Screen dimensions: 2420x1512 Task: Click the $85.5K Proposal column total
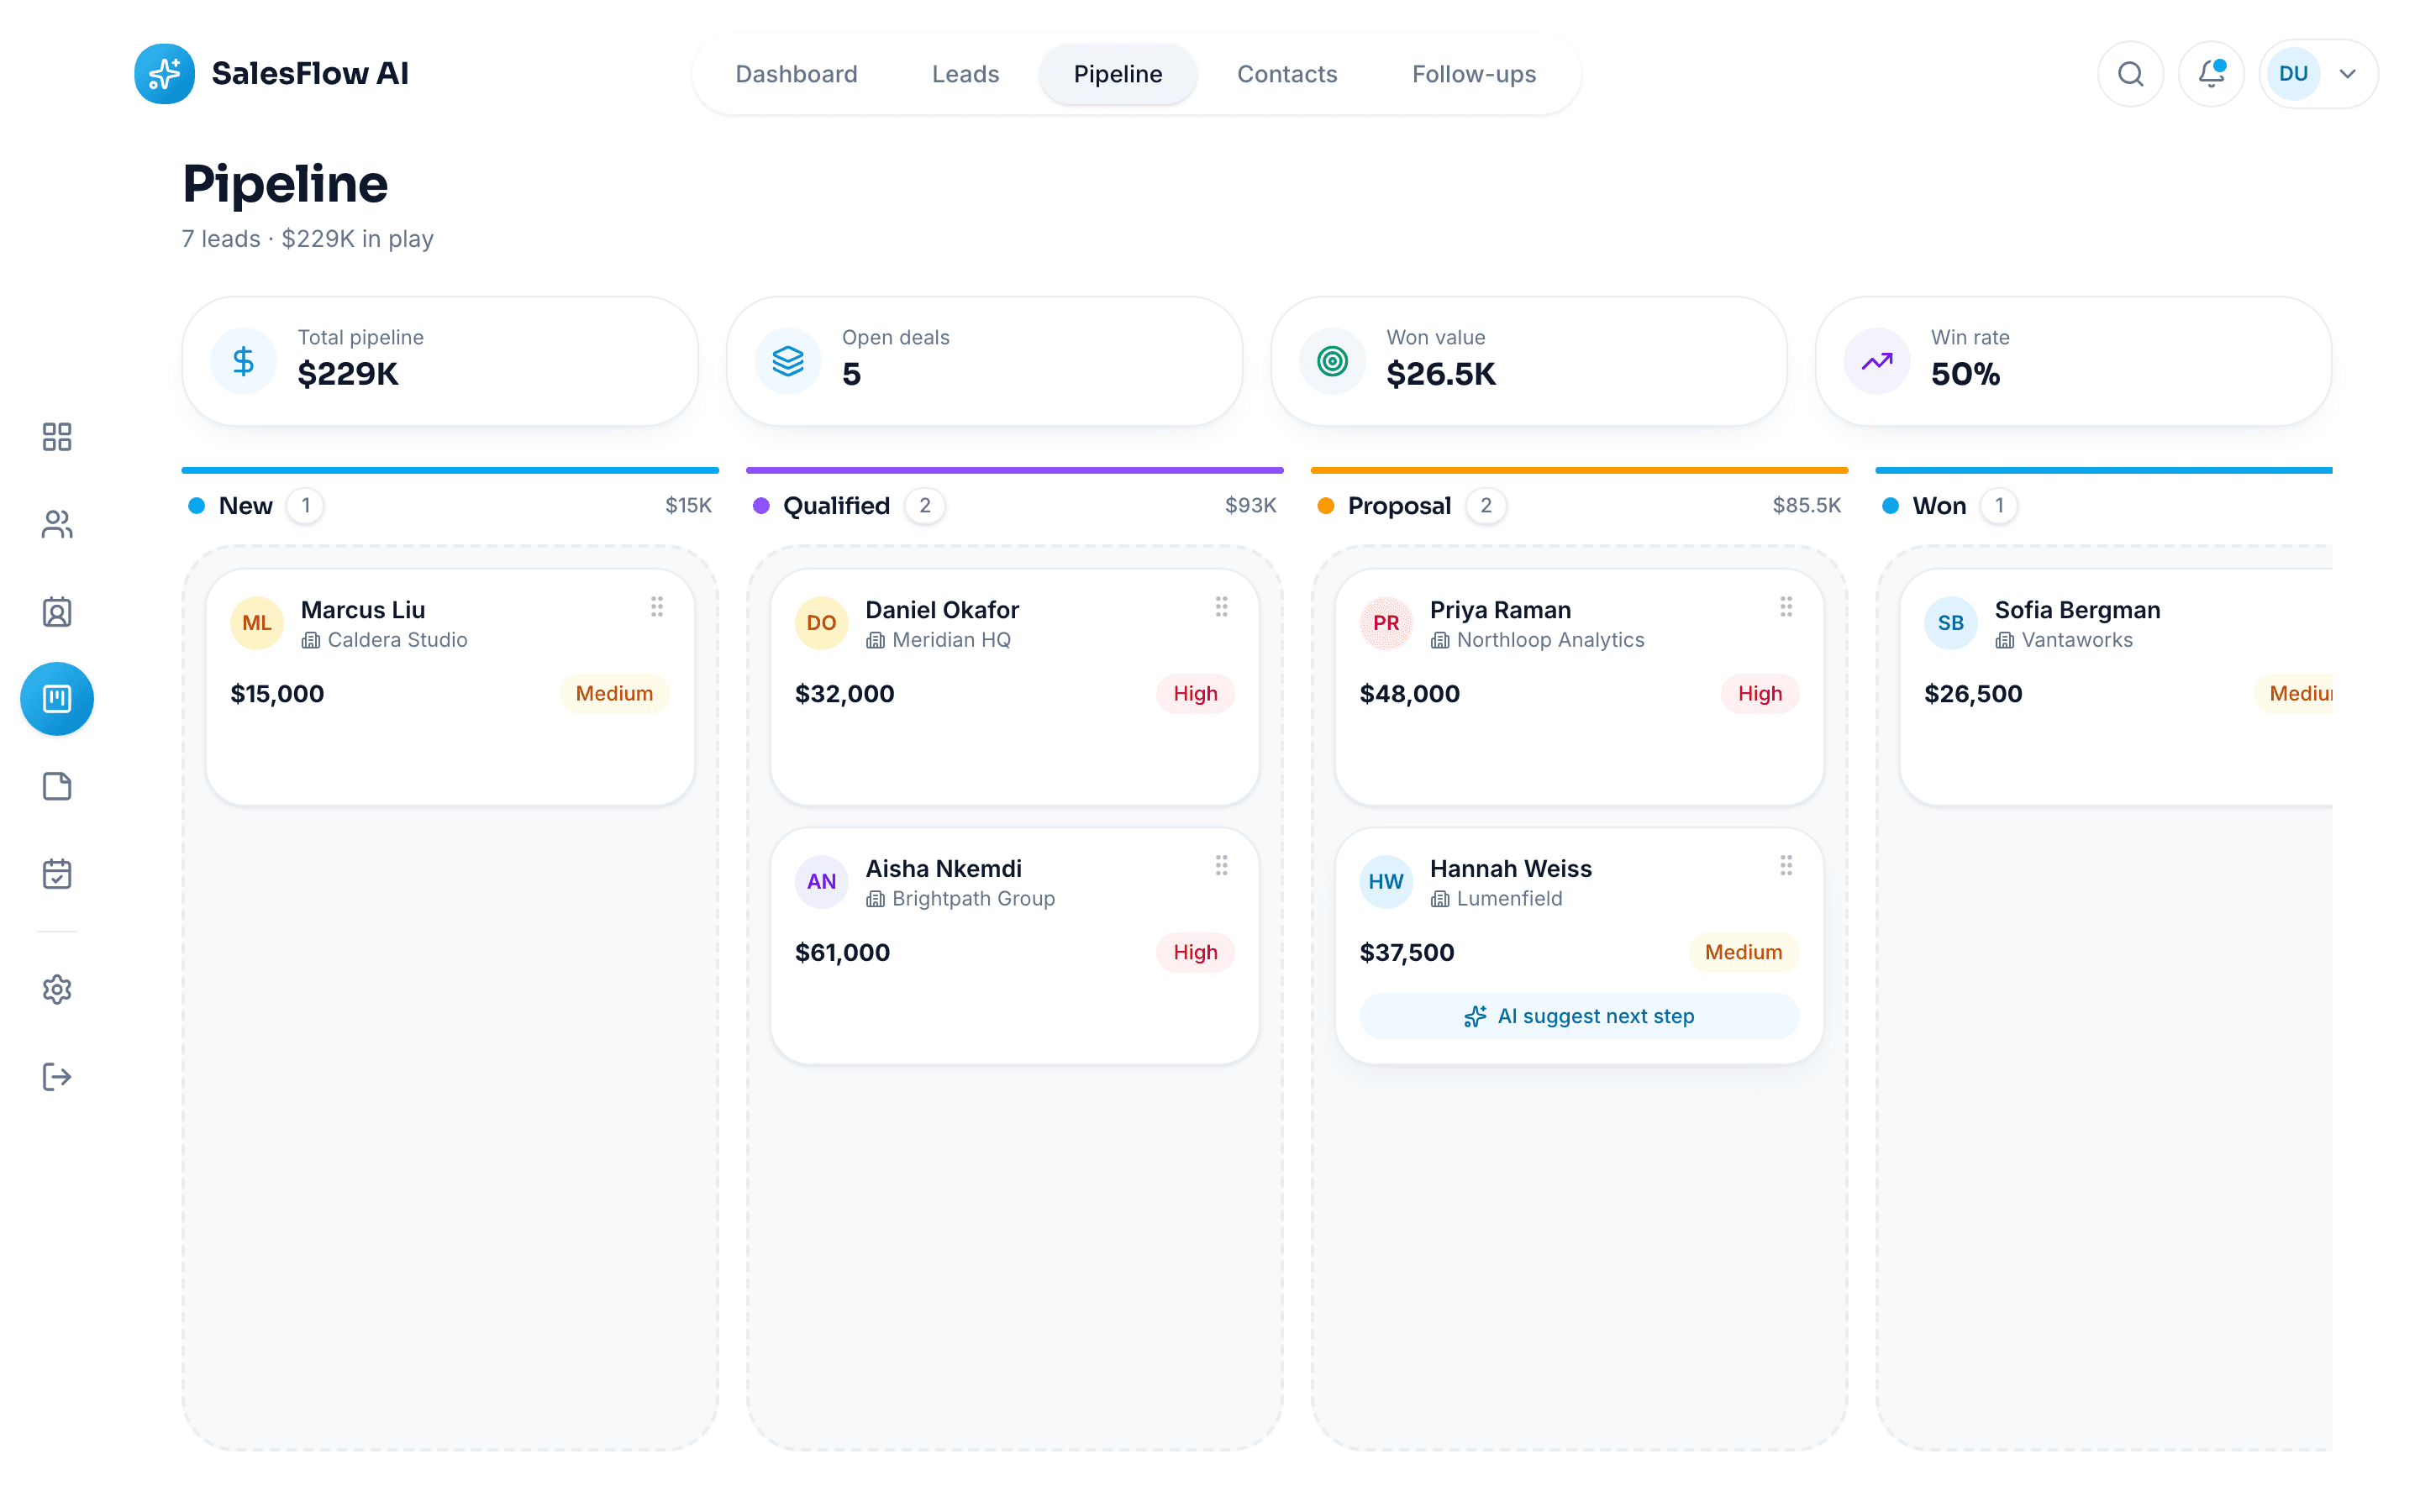[1806, 506]
